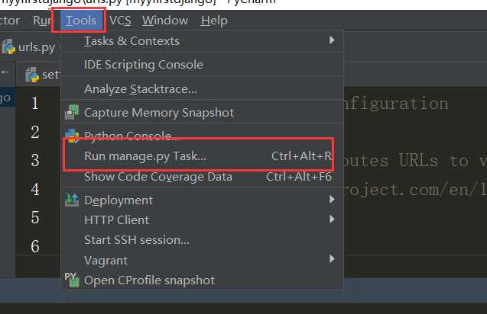Open the VCS menu
The height and width of the screenshot is (314, 487).
120,21
